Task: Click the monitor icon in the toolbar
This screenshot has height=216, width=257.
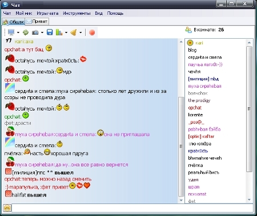Action: click(11, 32)
